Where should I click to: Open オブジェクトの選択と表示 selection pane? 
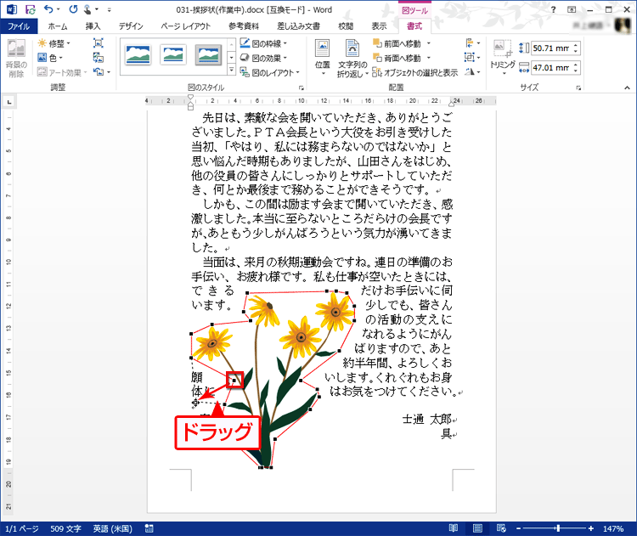pos(415,72)
